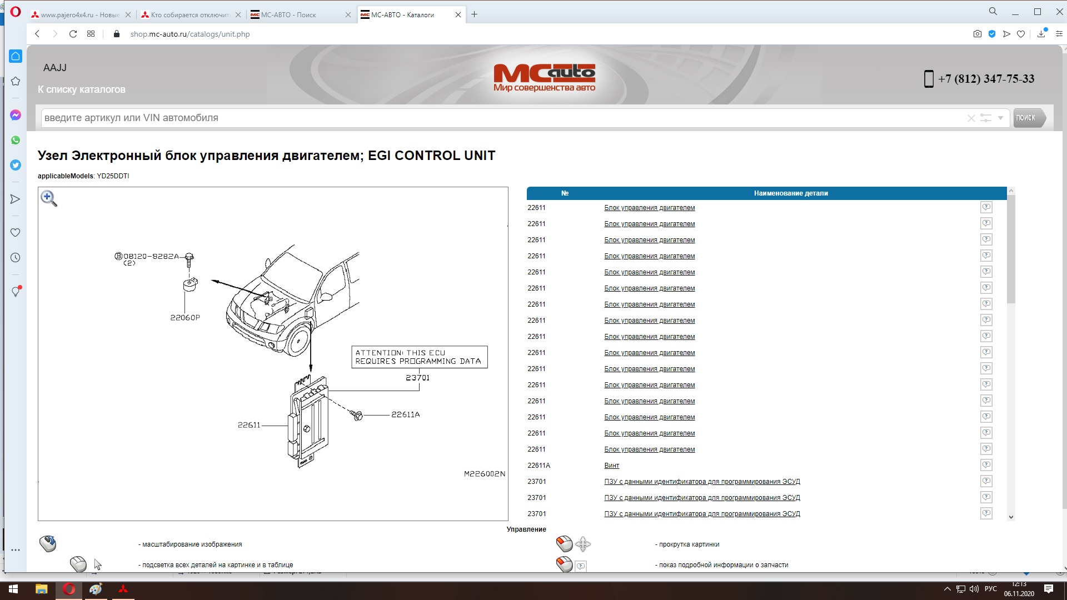Click the parts table scrollbar's down arrow
The height and width of the screenshot is (600, 1067).
click(x=1011, y=517)
